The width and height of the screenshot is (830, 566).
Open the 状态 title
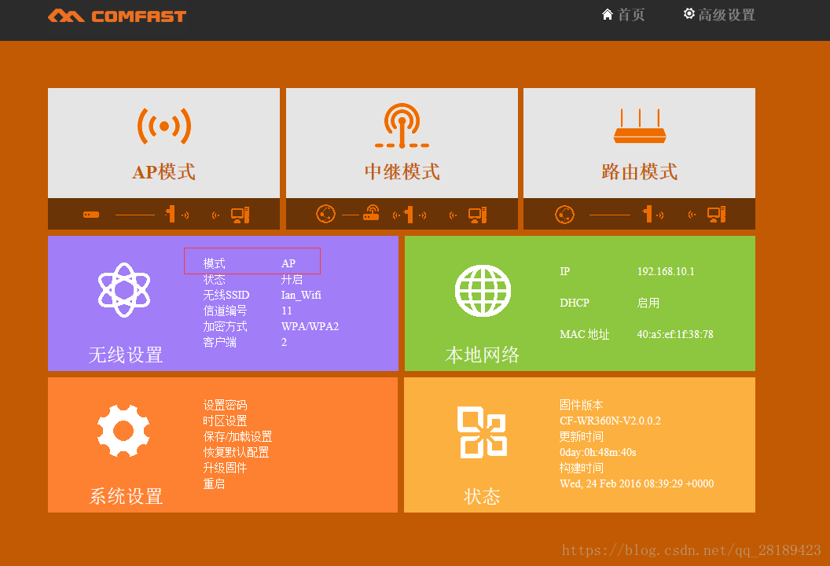click(x=482, y=496)
